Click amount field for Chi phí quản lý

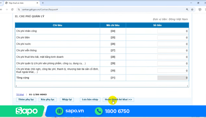[172, 64]
